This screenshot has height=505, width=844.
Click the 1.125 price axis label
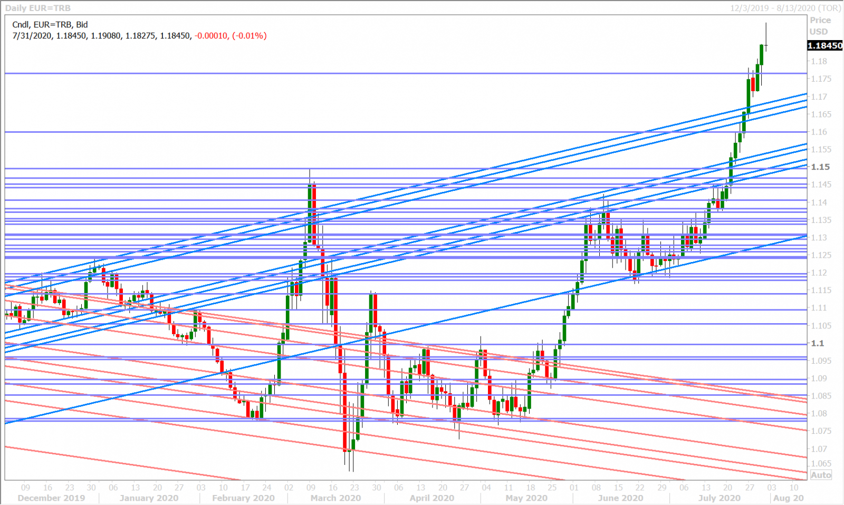point(821,255)
